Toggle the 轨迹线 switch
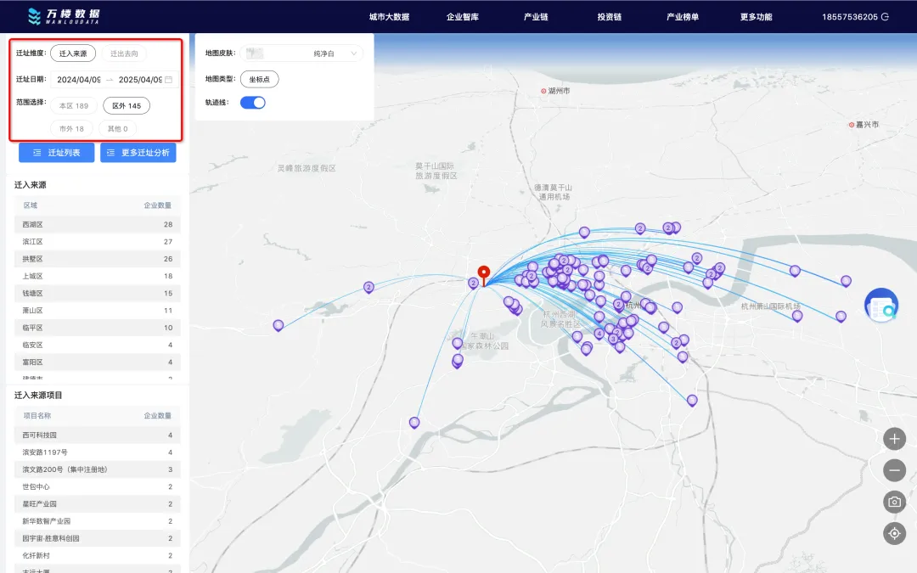 253,103
